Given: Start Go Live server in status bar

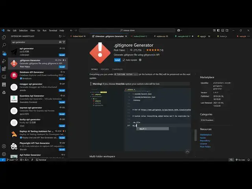Looking at the screenshot, I should point(240,160).
